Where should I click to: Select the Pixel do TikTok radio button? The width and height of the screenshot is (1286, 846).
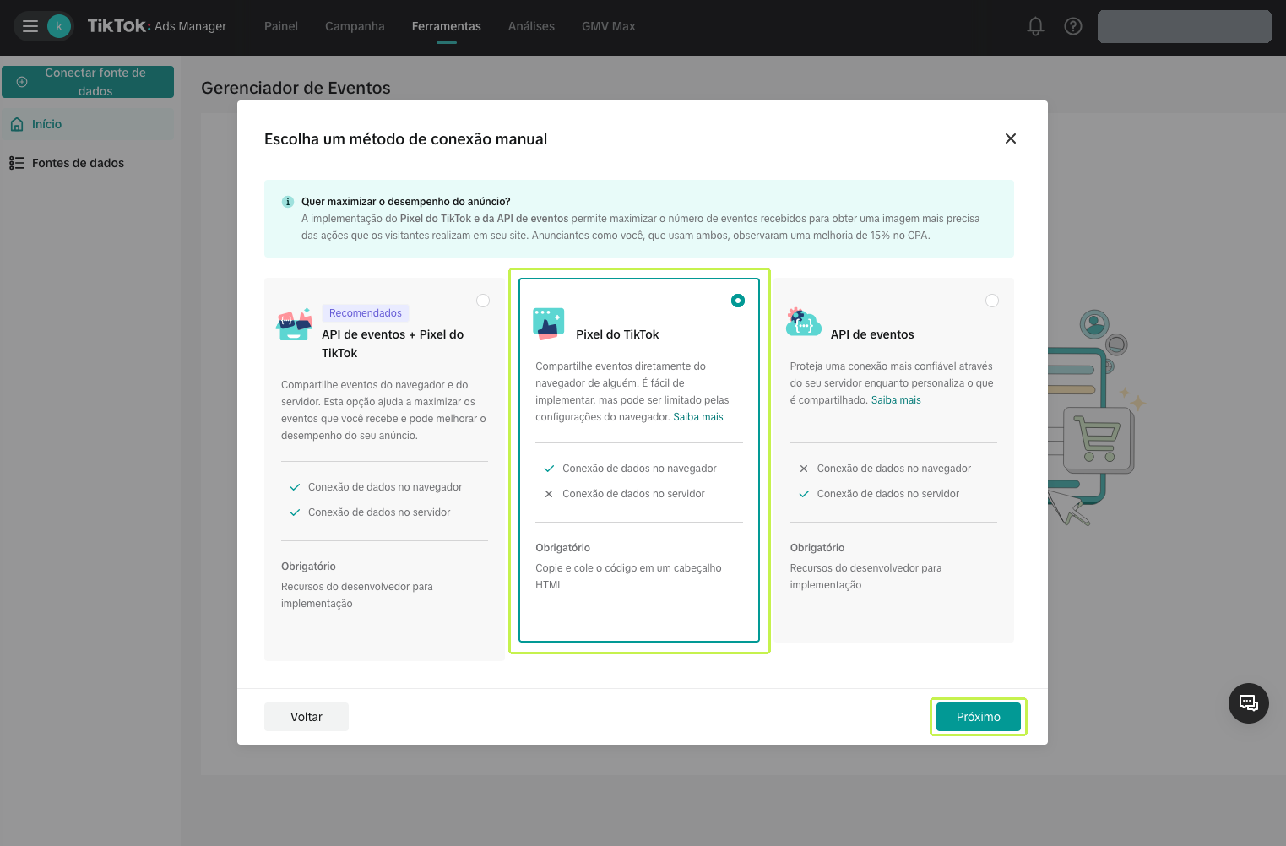click(x=738, y=301)
